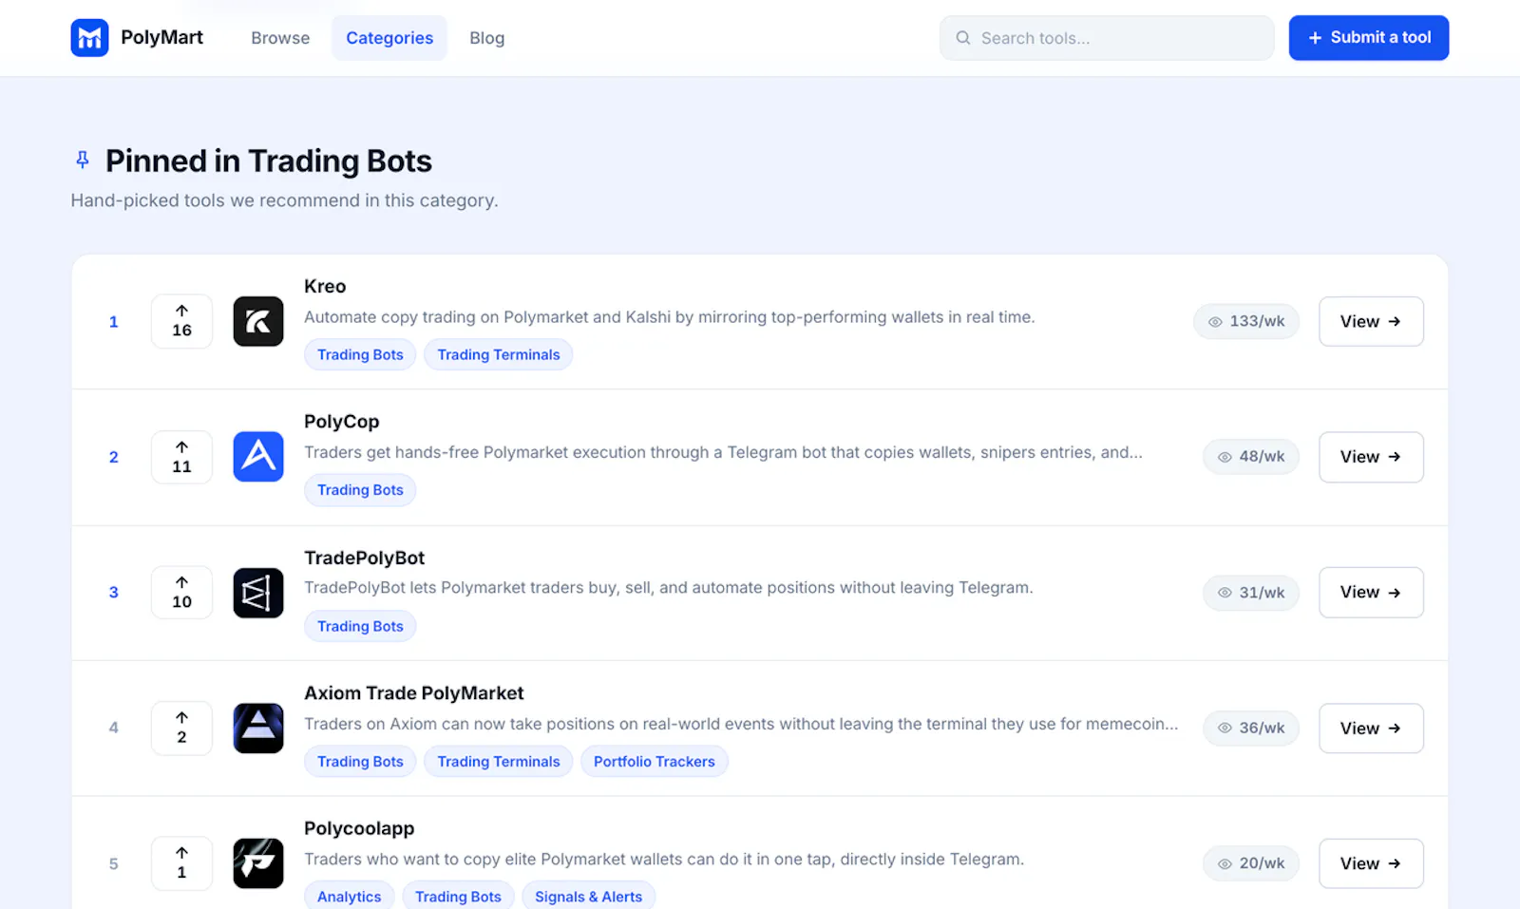Click Axiom's Trading Bots tag
The image size is (1520, 909).
(x=360, y=762)
